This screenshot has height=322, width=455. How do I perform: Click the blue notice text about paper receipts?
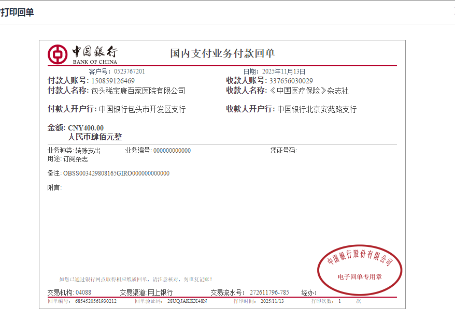point(135,279)
